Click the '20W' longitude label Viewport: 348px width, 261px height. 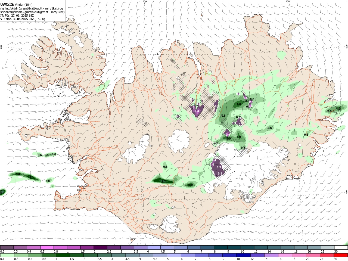point(145,1)
